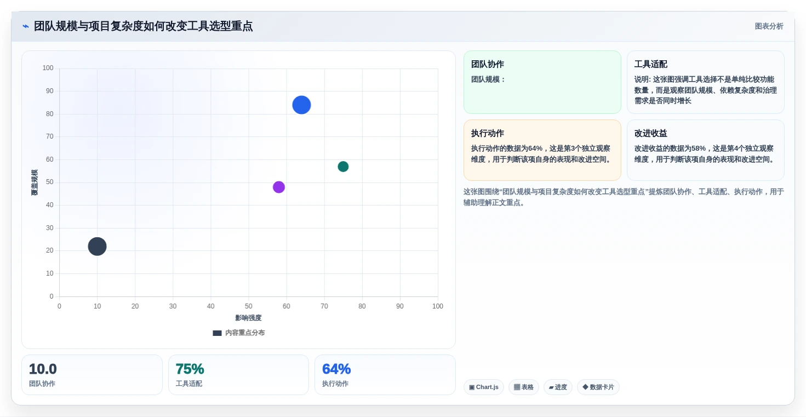Click the 64% 执行动作 stat card

[x=385, y=375]
